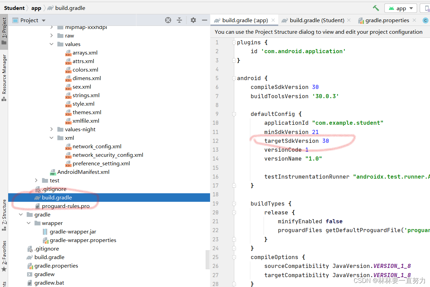Click Student in the breadcrumb bar
Screen dimensions: 430x287
pyautogui.click(x=14, y=7)
